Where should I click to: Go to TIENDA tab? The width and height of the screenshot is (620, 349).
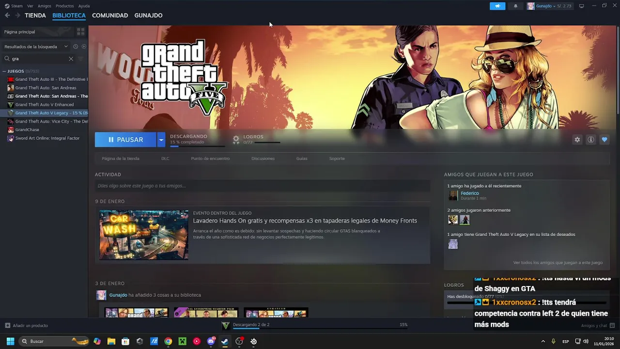click(35, 16)
